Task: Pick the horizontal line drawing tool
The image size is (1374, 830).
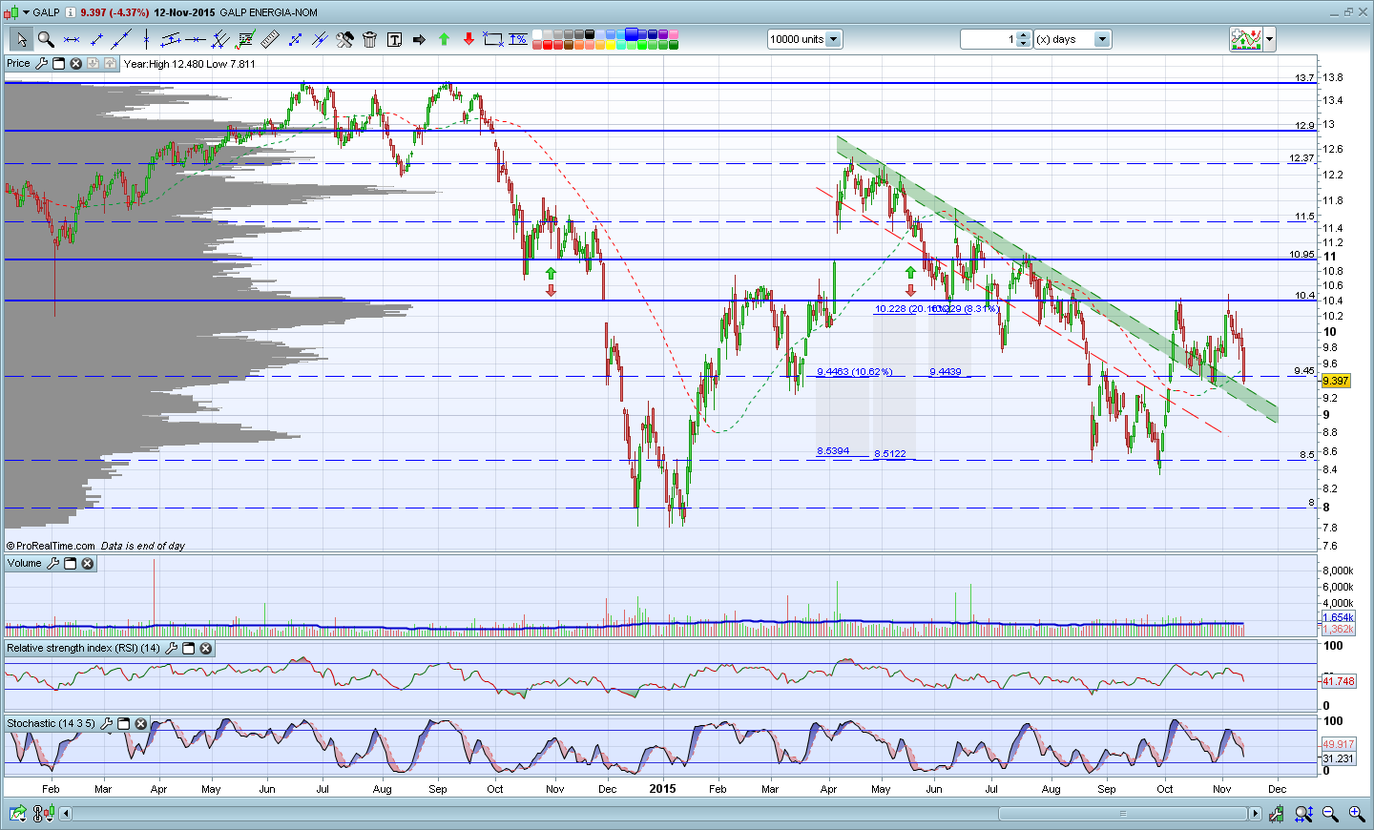Action: pyautogui.click(x=72, y=39)
